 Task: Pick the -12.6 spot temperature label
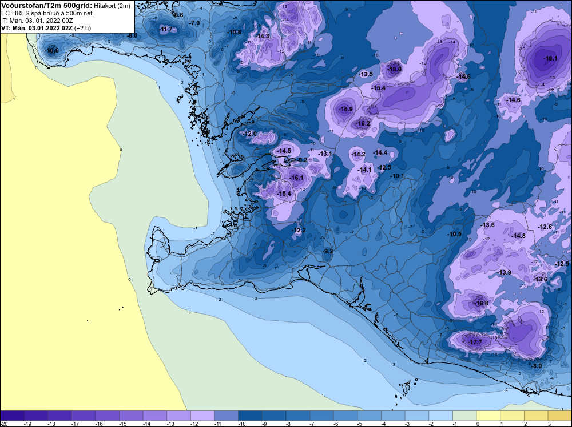(545, 227)
